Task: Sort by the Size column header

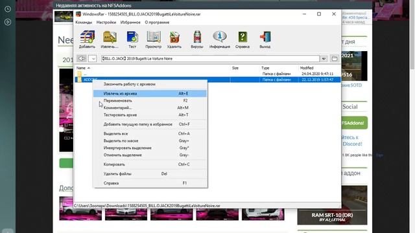Action: pos(235,68)
